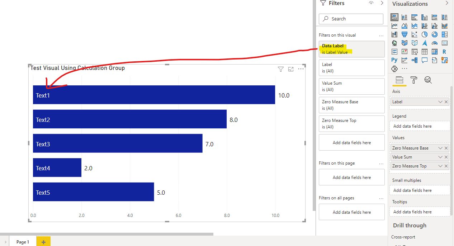Viewport: 454px width, 246px height.
Task: Choose the Donut chart visual
Action: tap(434, 34)
